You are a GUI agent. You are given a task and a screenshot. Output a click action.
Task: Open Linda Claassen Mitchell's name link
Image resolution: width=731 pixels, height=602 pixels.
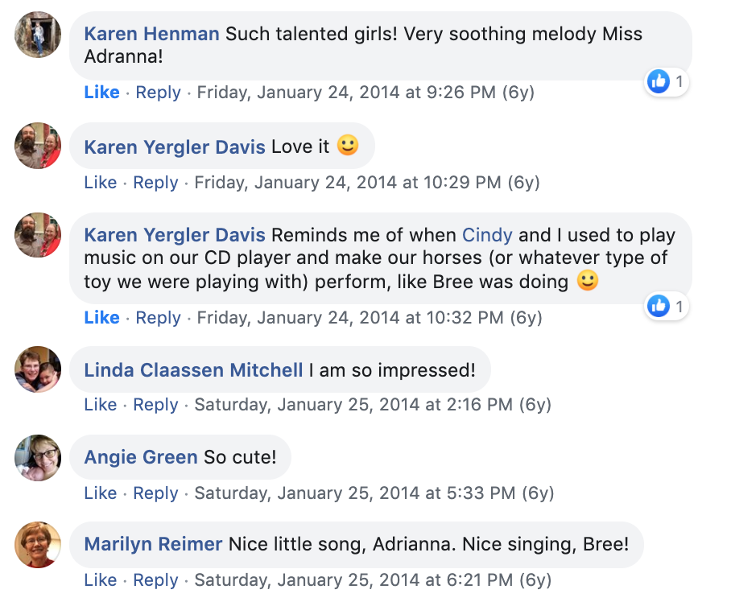pos(193,370)
